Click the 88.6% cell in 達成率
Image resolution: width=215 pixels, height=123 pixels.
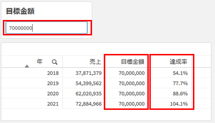coord(180,94)
